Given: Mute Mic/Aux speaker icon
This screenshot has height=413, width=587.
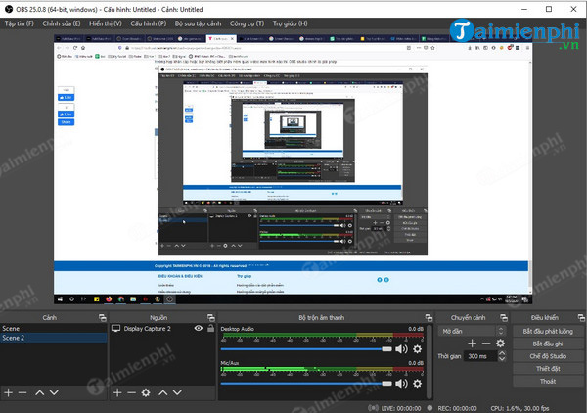Looking at the screenshot, I should (401, 384).
